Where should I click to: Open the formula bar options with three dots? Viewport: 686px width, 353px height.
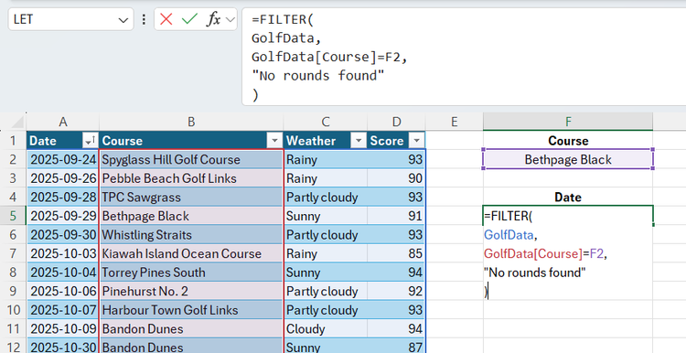144,19
